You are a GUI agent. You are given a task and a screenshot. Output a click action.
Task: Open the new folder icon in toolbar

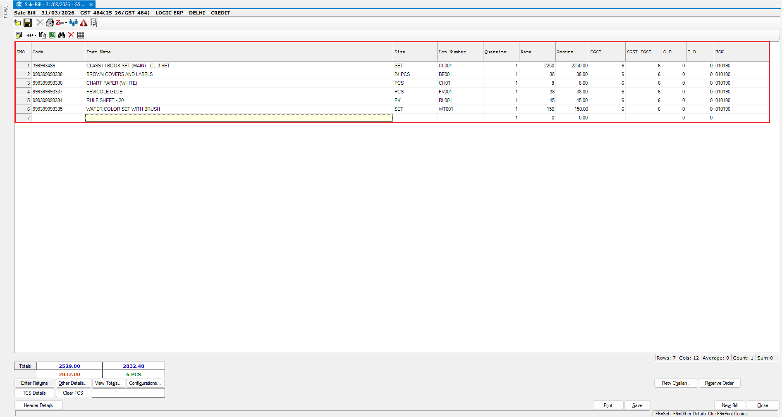pos(18,23)
